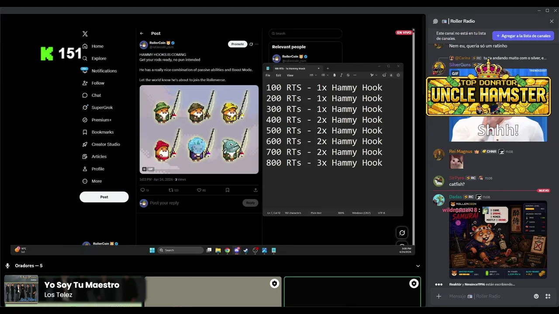This screenshot has height=314, width=559.
Task: Click line '800 RTs - 3x Hammy Hook'
Action: click(324, 163)
